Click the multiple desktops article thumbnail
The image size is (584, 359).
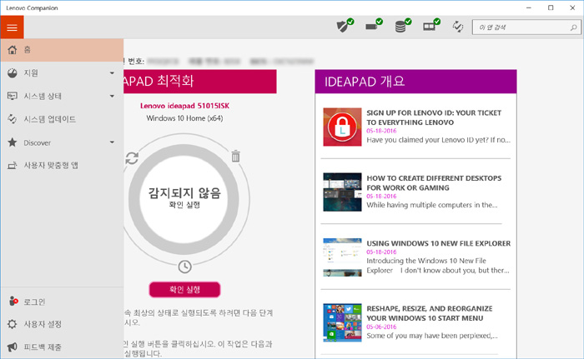click(x=342, y=192)
